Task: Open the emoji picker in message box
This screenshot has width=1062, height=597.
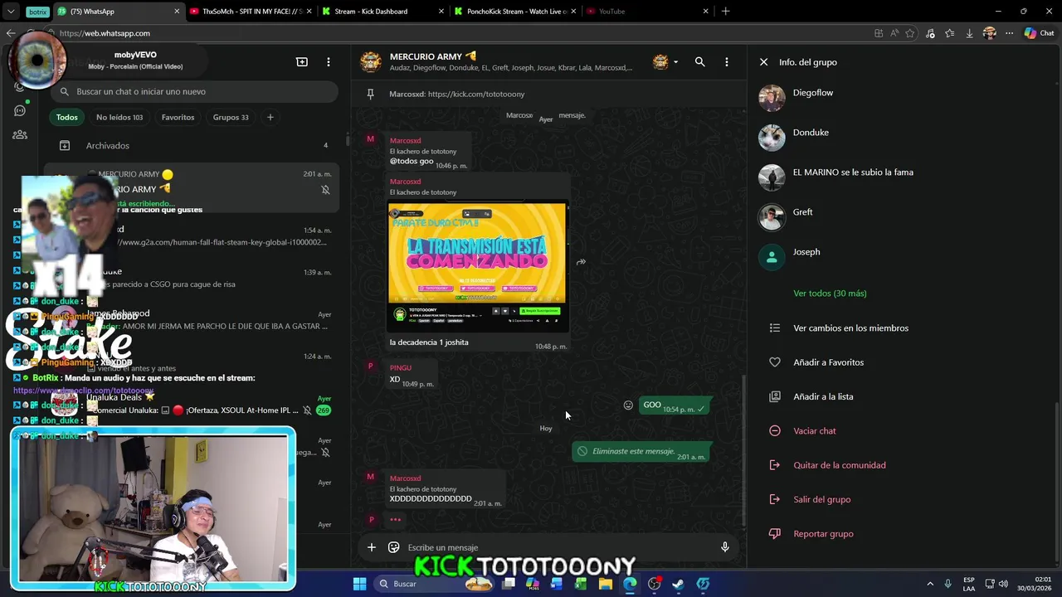Action: coord(393,547)
